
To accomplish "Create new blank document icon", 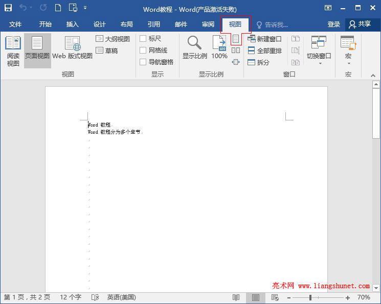I will (x=58, y=8).
